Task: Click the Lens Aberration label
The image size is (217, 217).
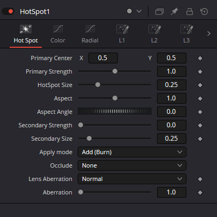Action: click(50, 179)
